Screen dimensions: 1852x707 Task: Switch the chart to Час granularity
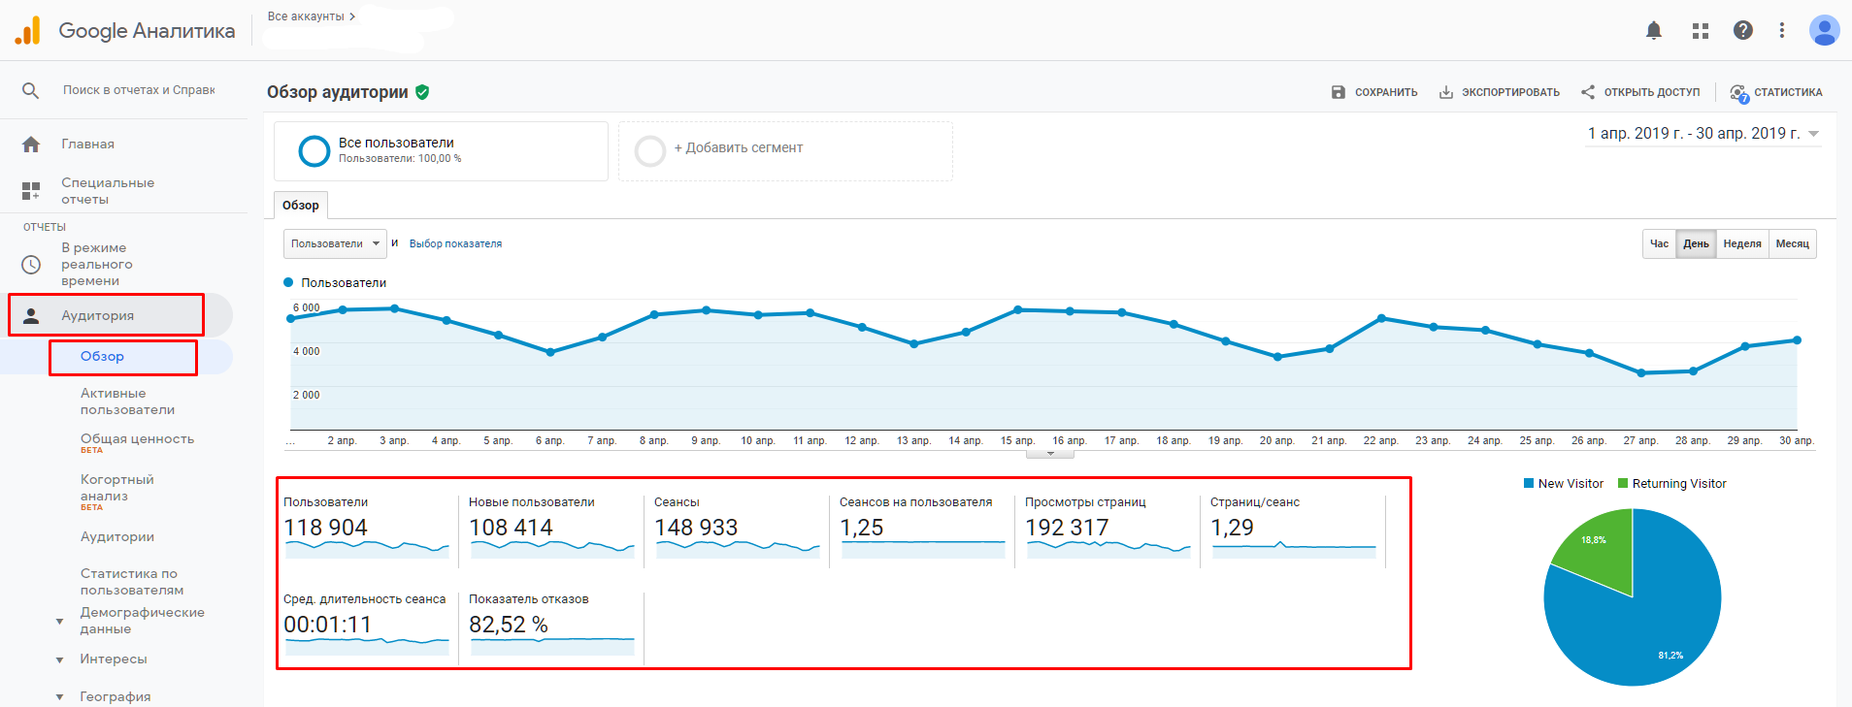[1659, 244]
